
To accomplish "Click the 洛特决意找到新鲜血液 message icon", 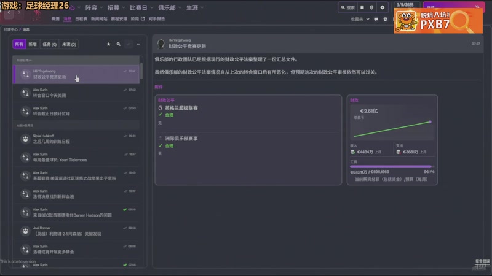I will pyautogui.click(x=25, y=194).
